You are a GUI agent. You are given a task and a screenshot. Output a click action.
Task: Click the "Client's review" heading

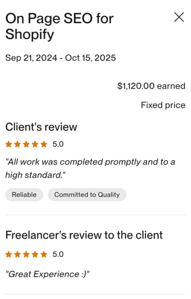[x=41, y=127]
